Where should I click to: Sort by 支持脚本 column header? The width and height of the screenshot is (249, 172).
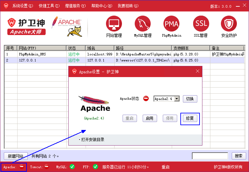(x=191, y=48)
